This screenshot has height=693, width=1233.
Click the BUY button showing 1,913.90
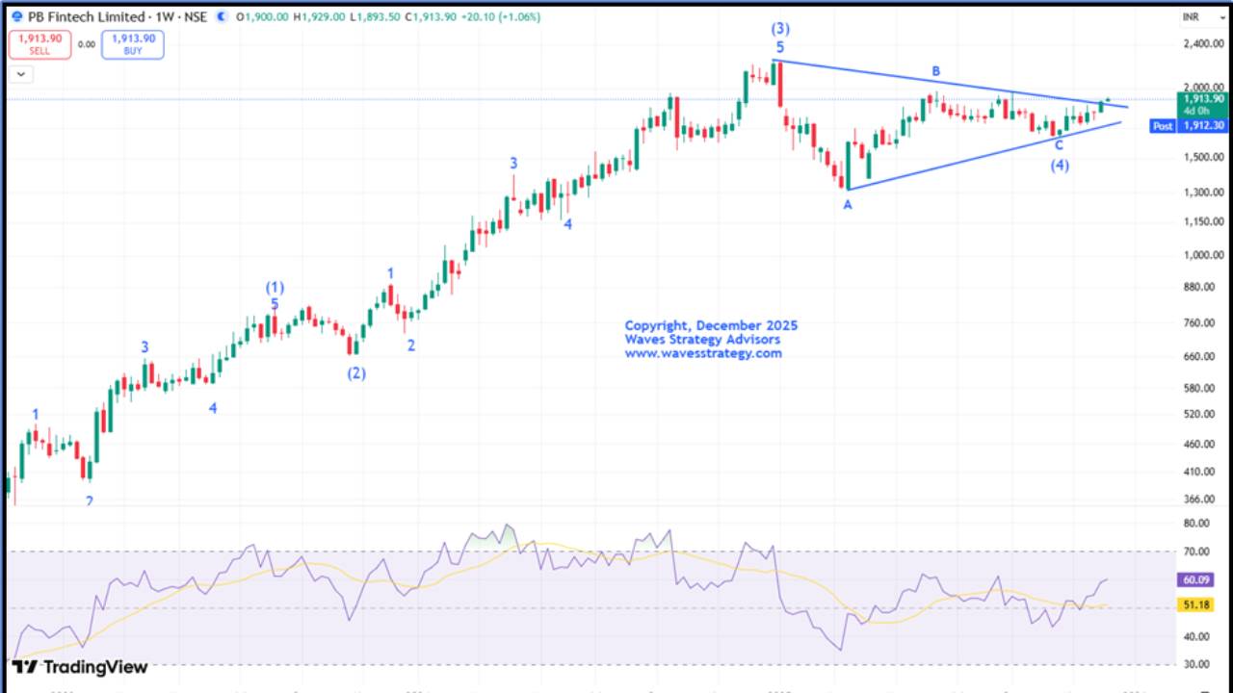[132, 43]
